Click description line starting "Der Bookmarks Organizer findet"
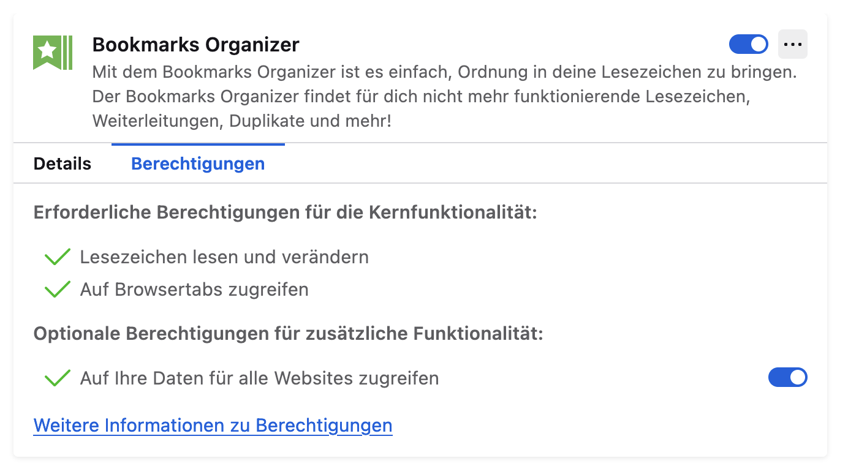This screenshot has width=848, height=469. click(422, 97)
